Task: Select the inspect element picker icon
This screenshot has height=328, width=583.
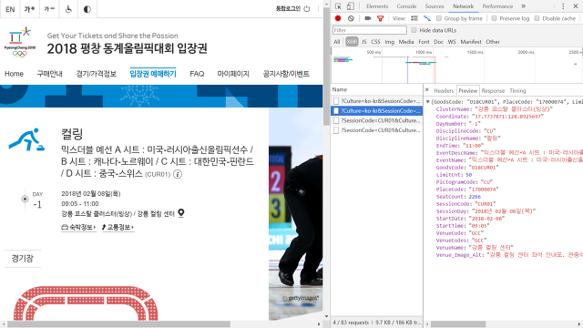Action: tap(338, 6)
